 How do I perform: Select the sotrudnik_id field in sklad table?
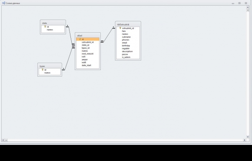(88, 42)
